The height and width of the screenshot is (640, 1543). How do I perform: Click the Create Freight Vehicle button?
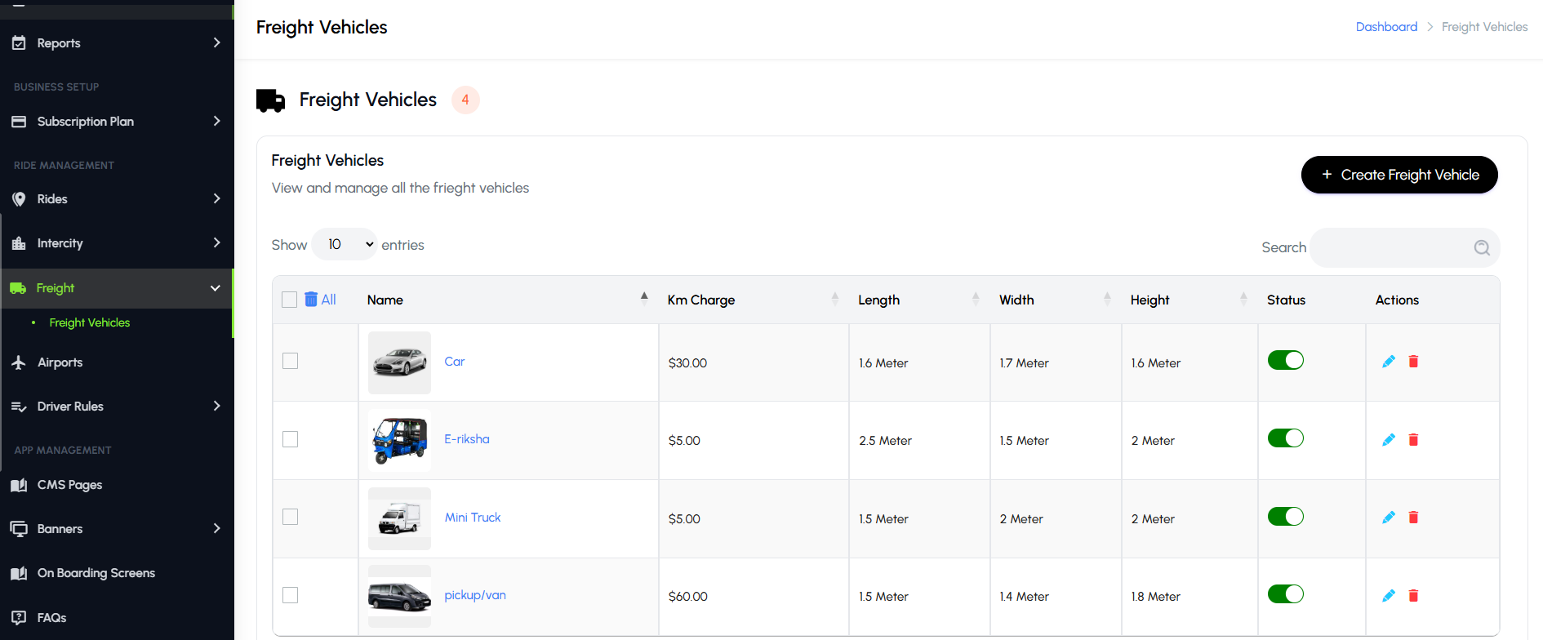[1398, 175]
